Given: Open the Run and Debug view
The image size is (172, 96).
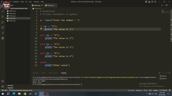Looking at the screenshot, I should coord(3,22).
